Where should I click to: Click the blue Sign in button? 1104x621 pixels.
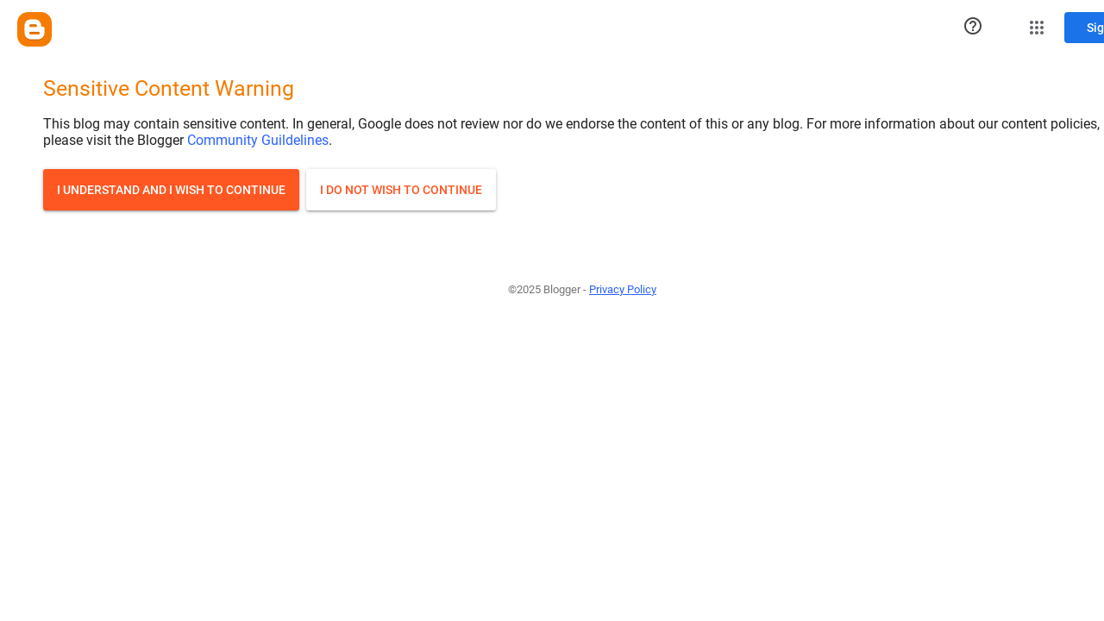1087,28
